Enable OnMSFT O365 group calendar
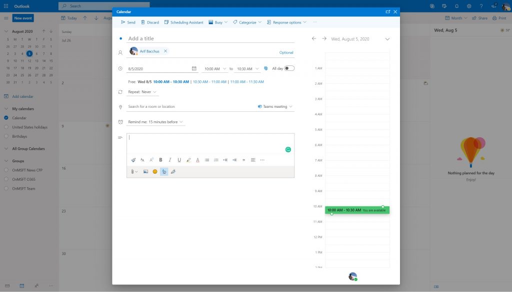The image size is (512, 292). [6, 179]
